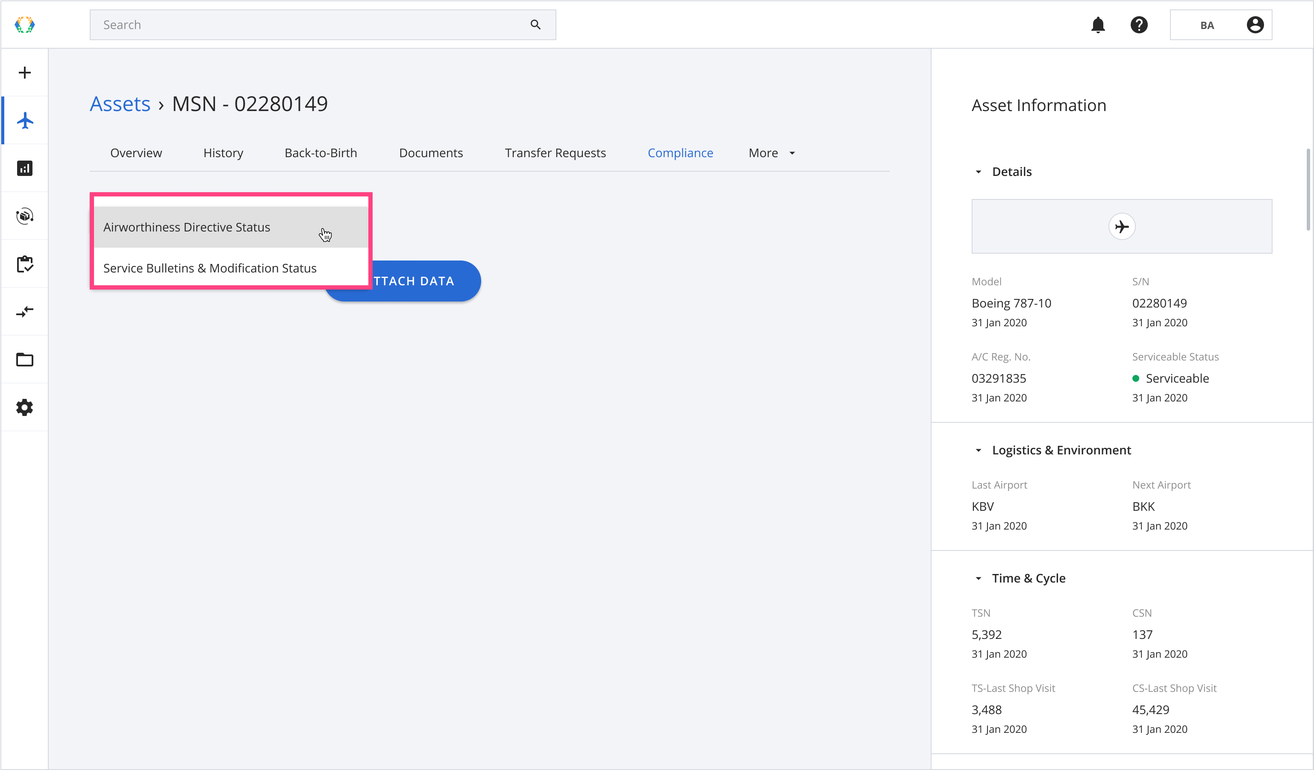Click the search magnifier icon

click(x=535, y=24)
